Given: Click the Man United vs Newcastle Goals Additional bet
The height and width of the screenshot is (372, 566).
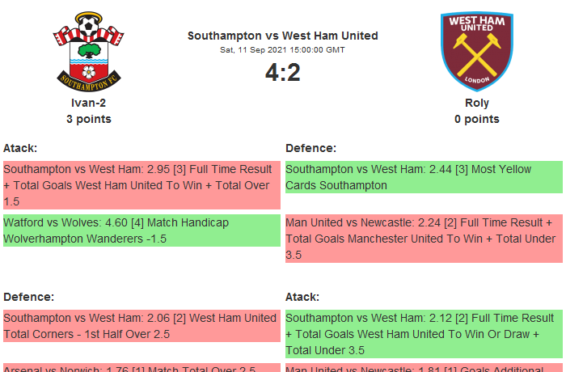Looking at the screenshot, I should tap(423, 368).
